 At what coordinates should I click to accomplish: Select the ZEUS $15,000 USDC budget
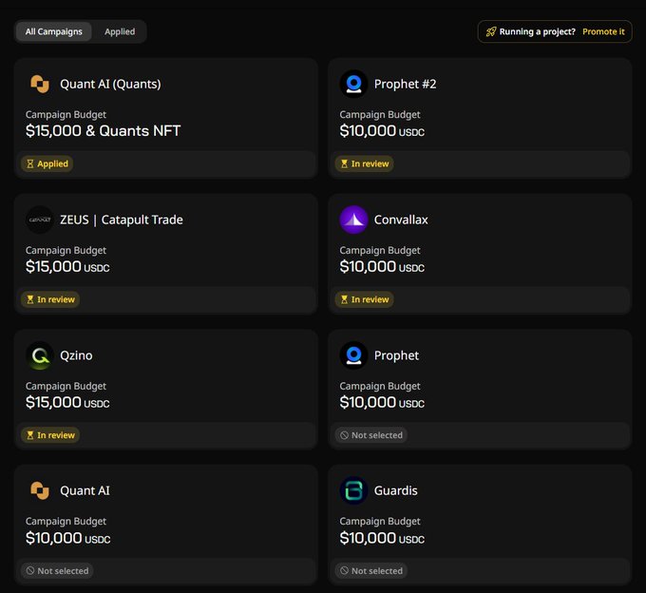(x=67, y=266)
